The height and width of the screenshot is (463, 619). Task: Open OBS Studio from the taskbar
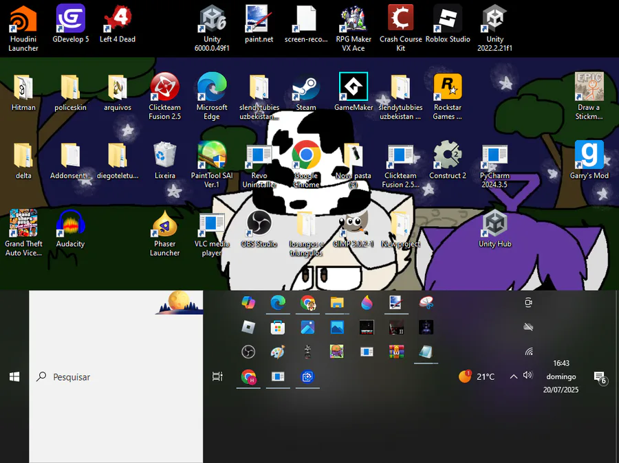248,352
